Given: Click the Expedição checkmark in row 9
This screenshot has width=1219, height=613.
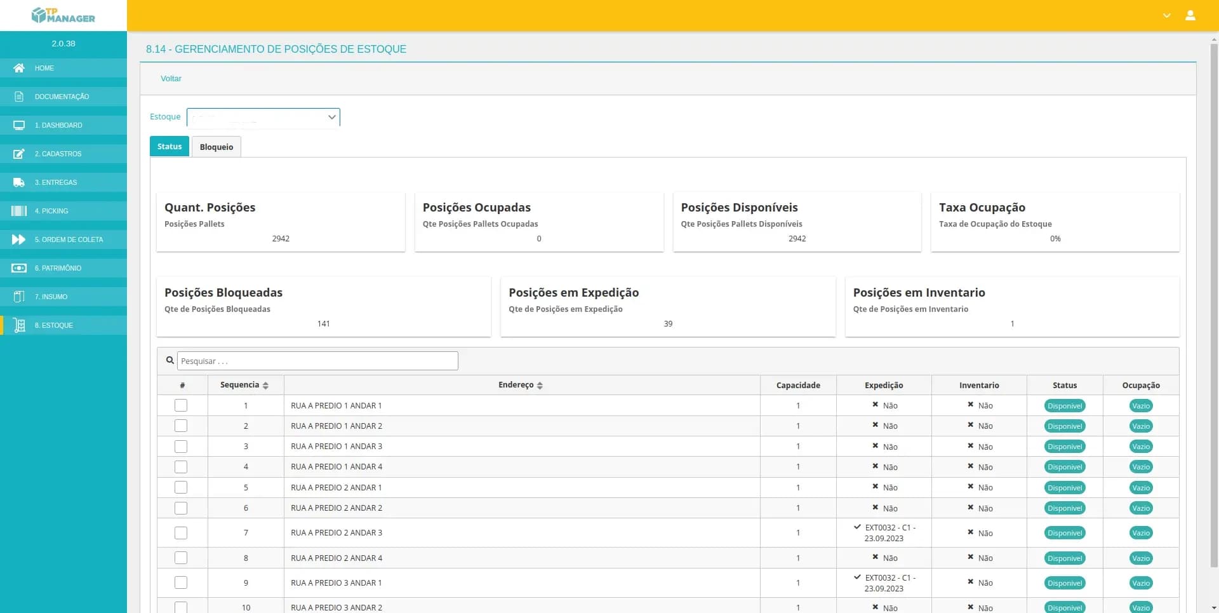Looking at the screenshot, I should [x=857, y=577].
